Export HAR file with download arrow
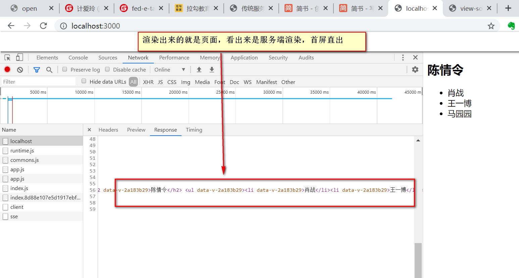The width and height of the screenshot is (519, 278). (212, 69)
